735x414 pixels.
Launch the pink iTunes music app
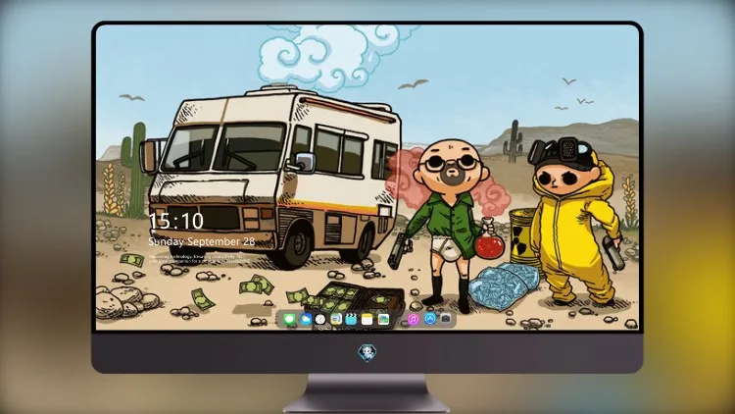[x=413, y=320]
